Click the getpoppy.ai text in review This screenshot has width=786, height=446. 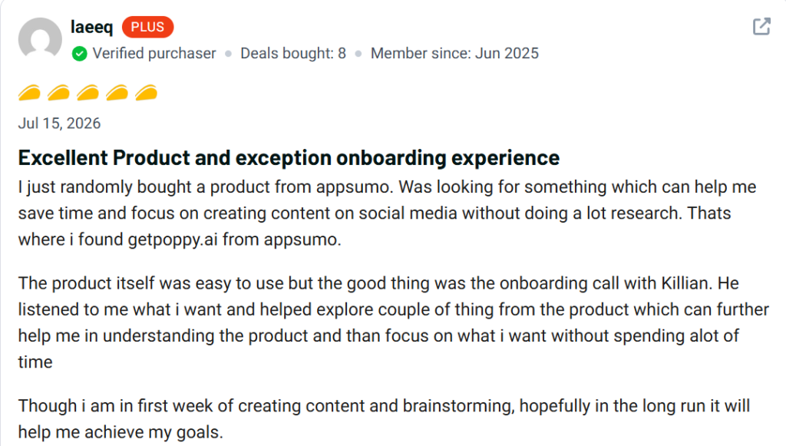pyautogui.click(x=173, y=240)
